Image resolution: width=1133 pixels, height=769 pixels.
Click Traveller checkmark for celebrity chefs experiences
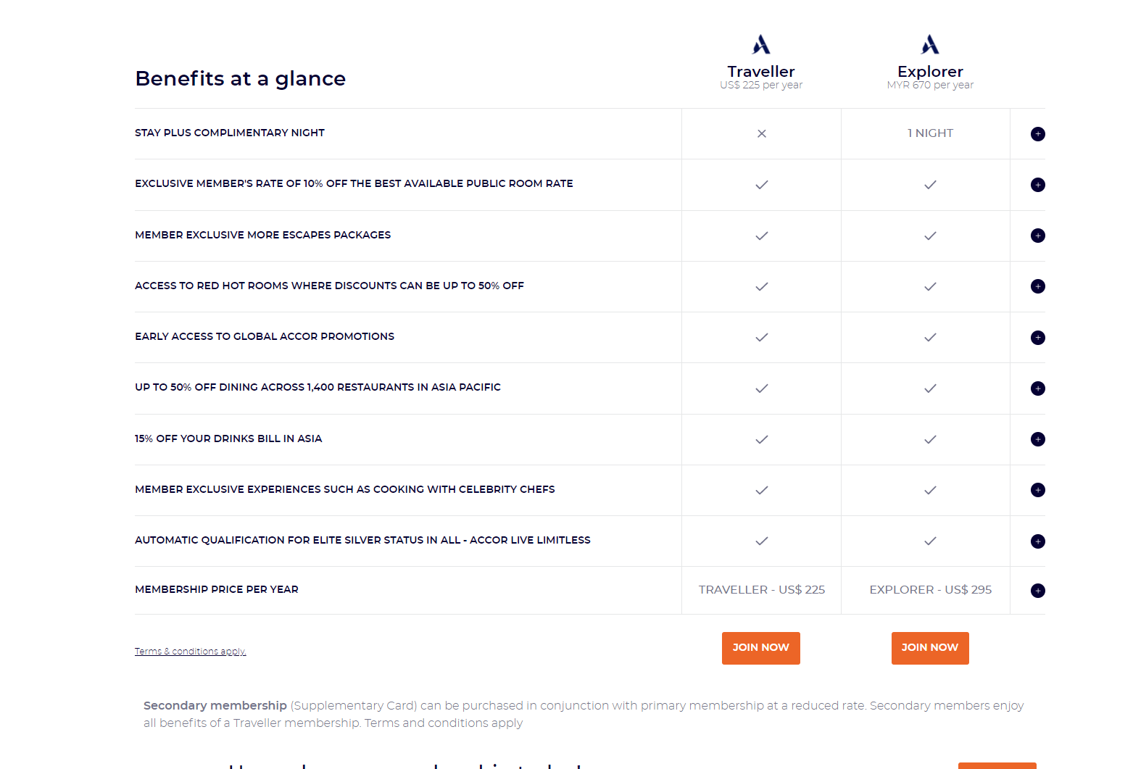click(x=762, y=490)
